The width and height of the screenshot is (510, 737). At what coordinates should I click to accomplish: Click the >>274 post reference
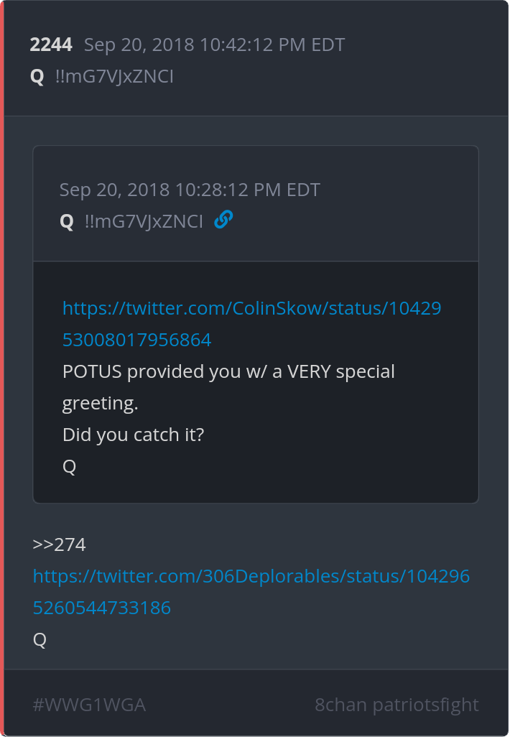point(60,545)
